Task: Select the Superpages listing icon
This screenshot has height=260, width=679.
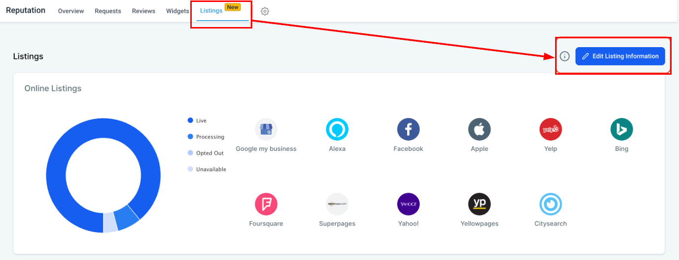Action: click(x=337, y=204)
